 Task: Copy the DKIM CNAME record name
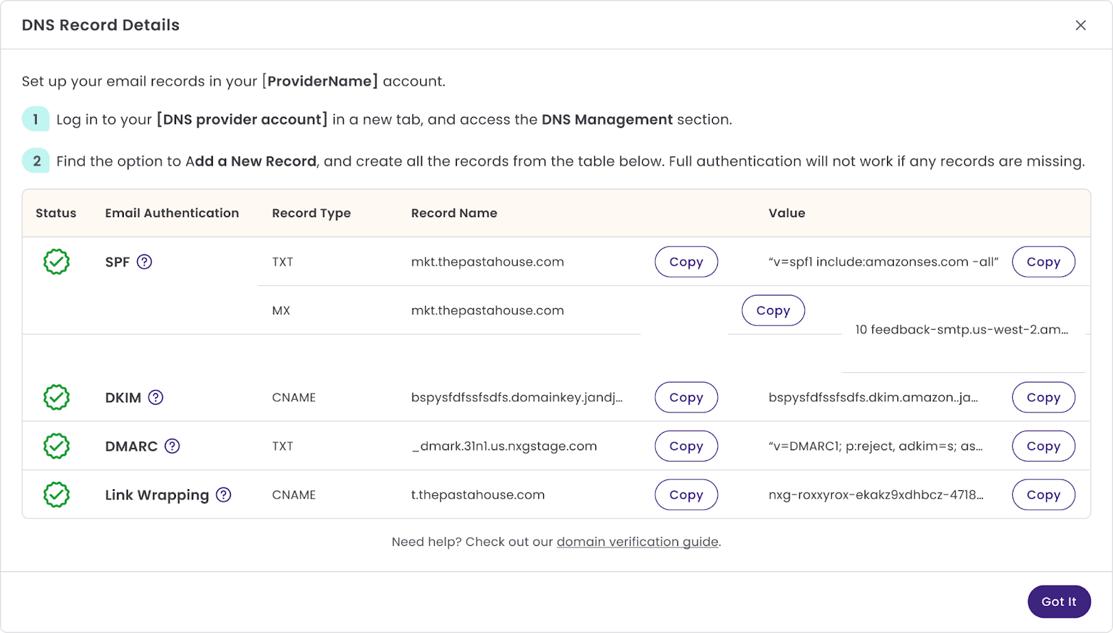[x=686, y=397]
